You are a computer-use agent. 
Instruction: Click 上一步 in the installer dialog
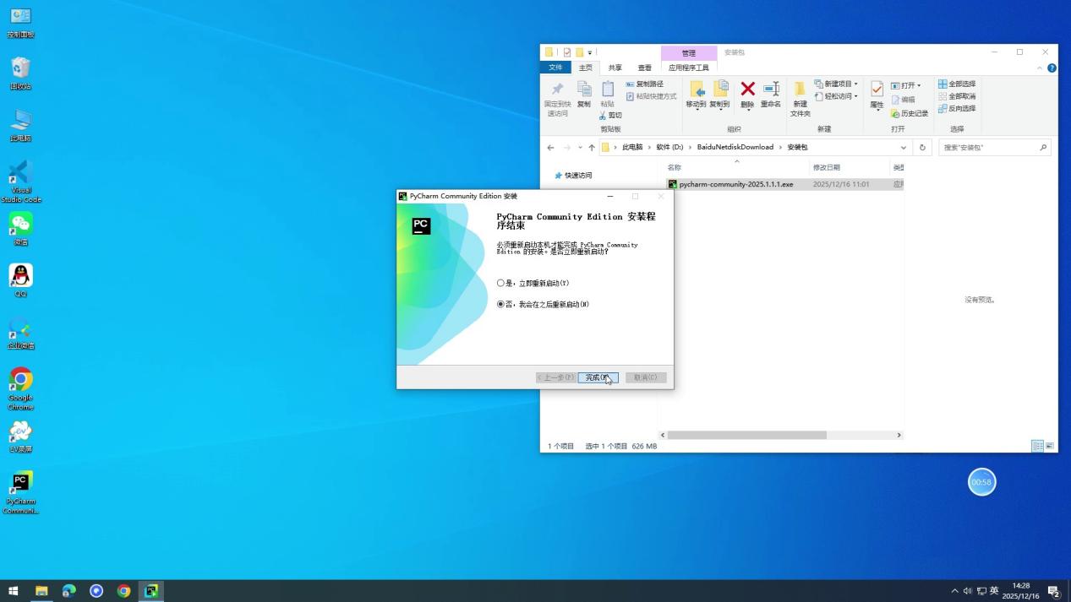click(x=555, y=377)
